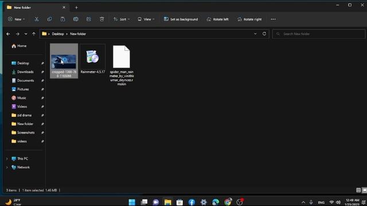Open Documents in sidebar

click(x=25, y=81)
